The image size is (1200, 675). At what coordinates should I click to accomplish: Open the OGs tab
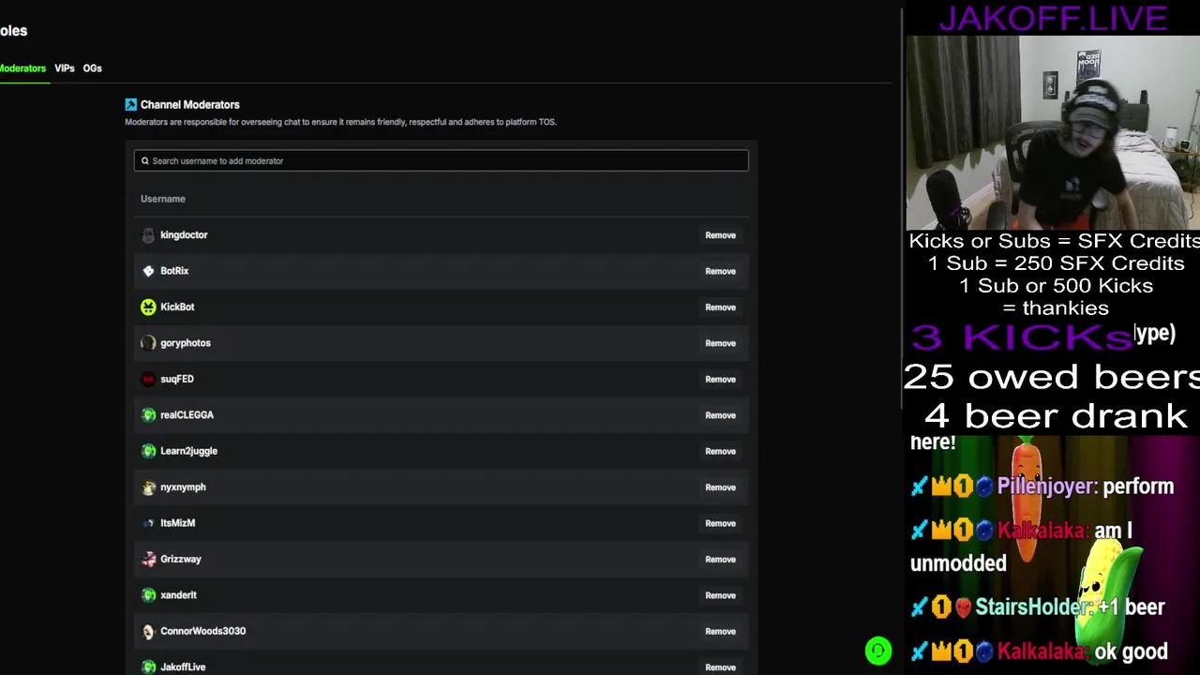tap(92, 68)
